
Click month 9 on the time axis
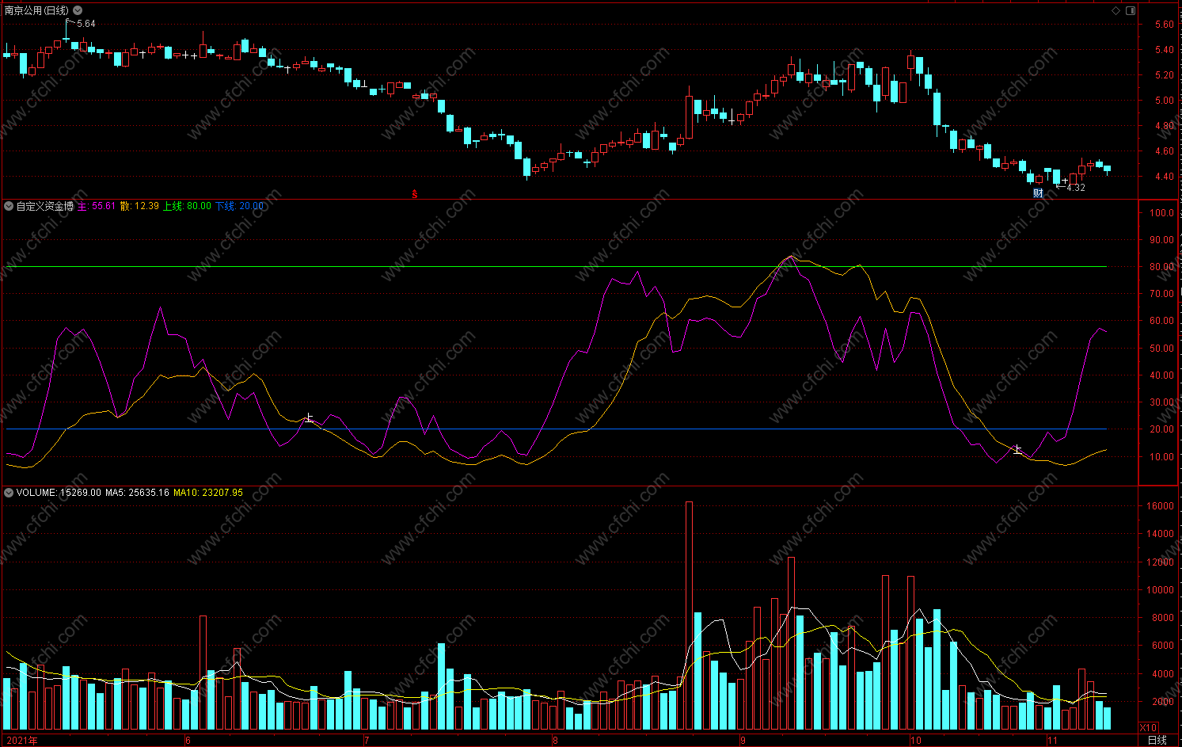[743, 741]
